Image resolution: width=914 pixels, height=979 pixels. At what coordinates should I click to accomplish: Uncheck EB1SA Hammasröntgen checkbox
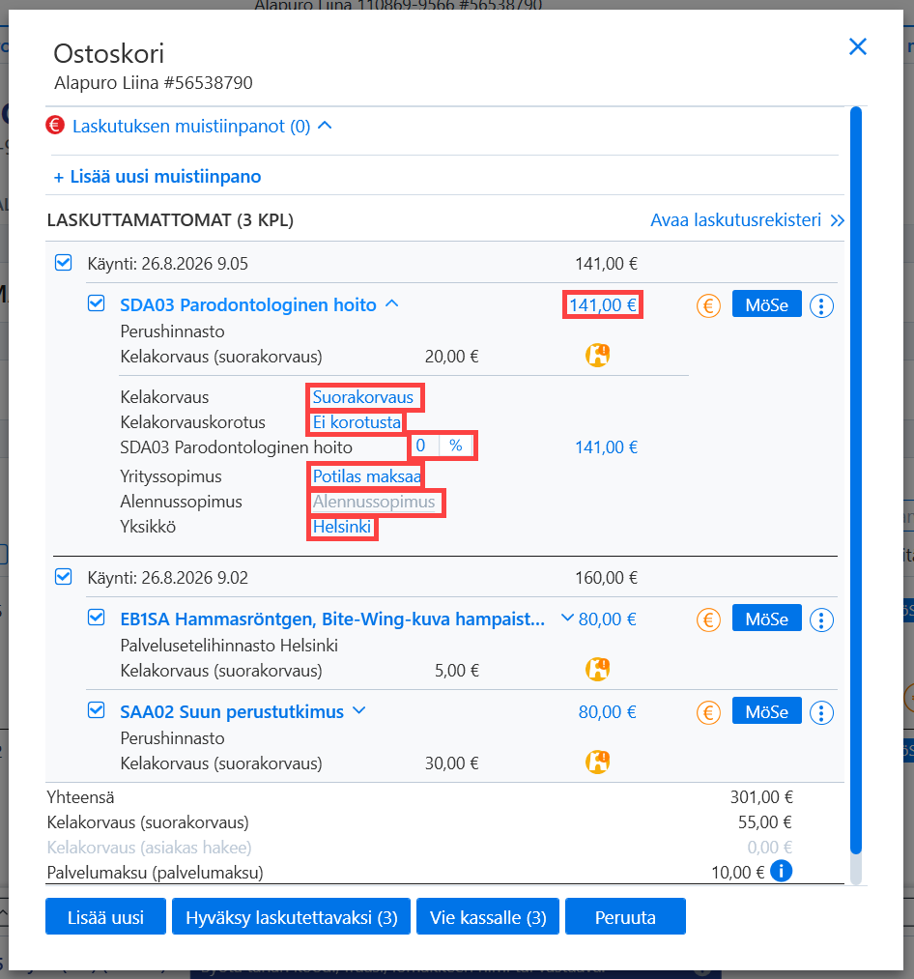click(97, 619)
